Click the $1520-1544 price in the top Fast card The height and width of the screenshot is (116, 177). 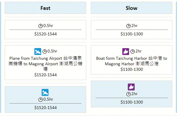[x=45, y=34]
